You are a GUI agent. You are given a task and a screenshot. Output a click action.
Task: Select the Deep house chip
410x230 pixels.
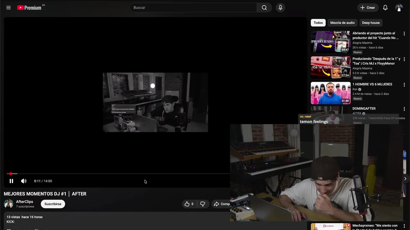click(371, 23)
